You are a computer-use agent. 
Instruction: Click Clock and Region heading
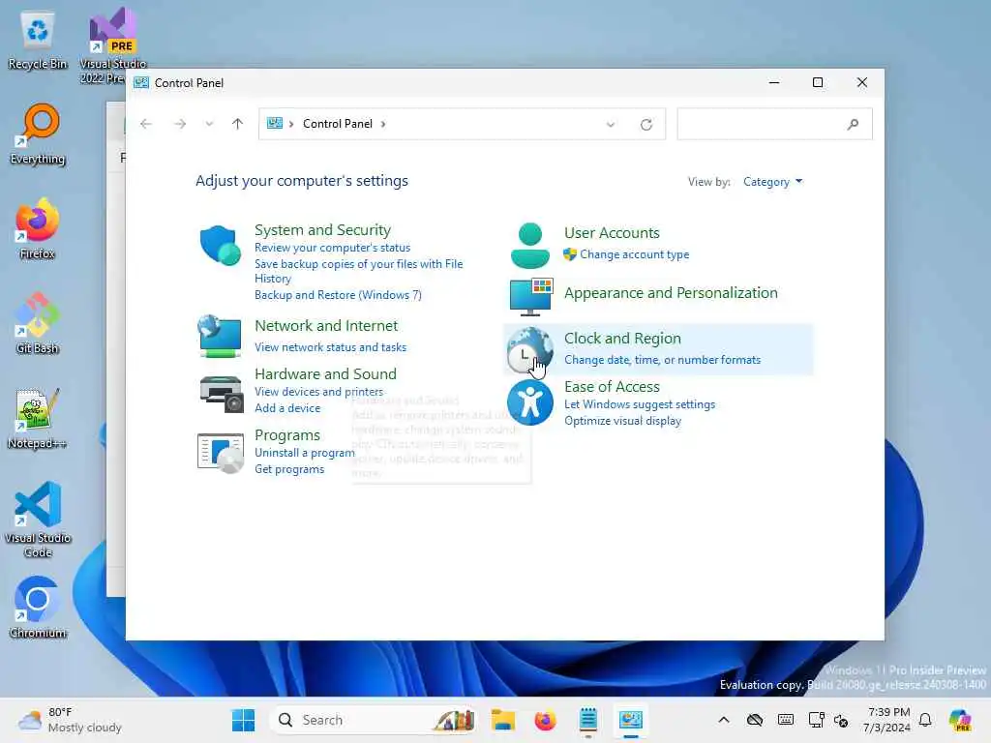click(622, 339)
